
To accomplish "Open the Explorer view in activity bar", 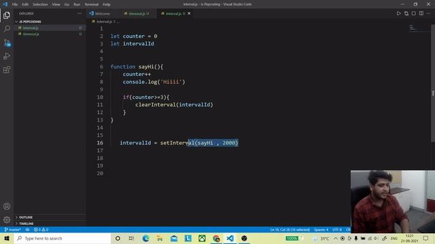I will pos(7,15).
